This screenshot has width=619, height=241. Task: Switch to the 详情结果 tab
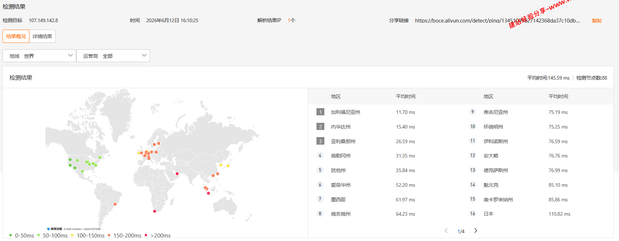pyautogui.click(x=42, y=36)
